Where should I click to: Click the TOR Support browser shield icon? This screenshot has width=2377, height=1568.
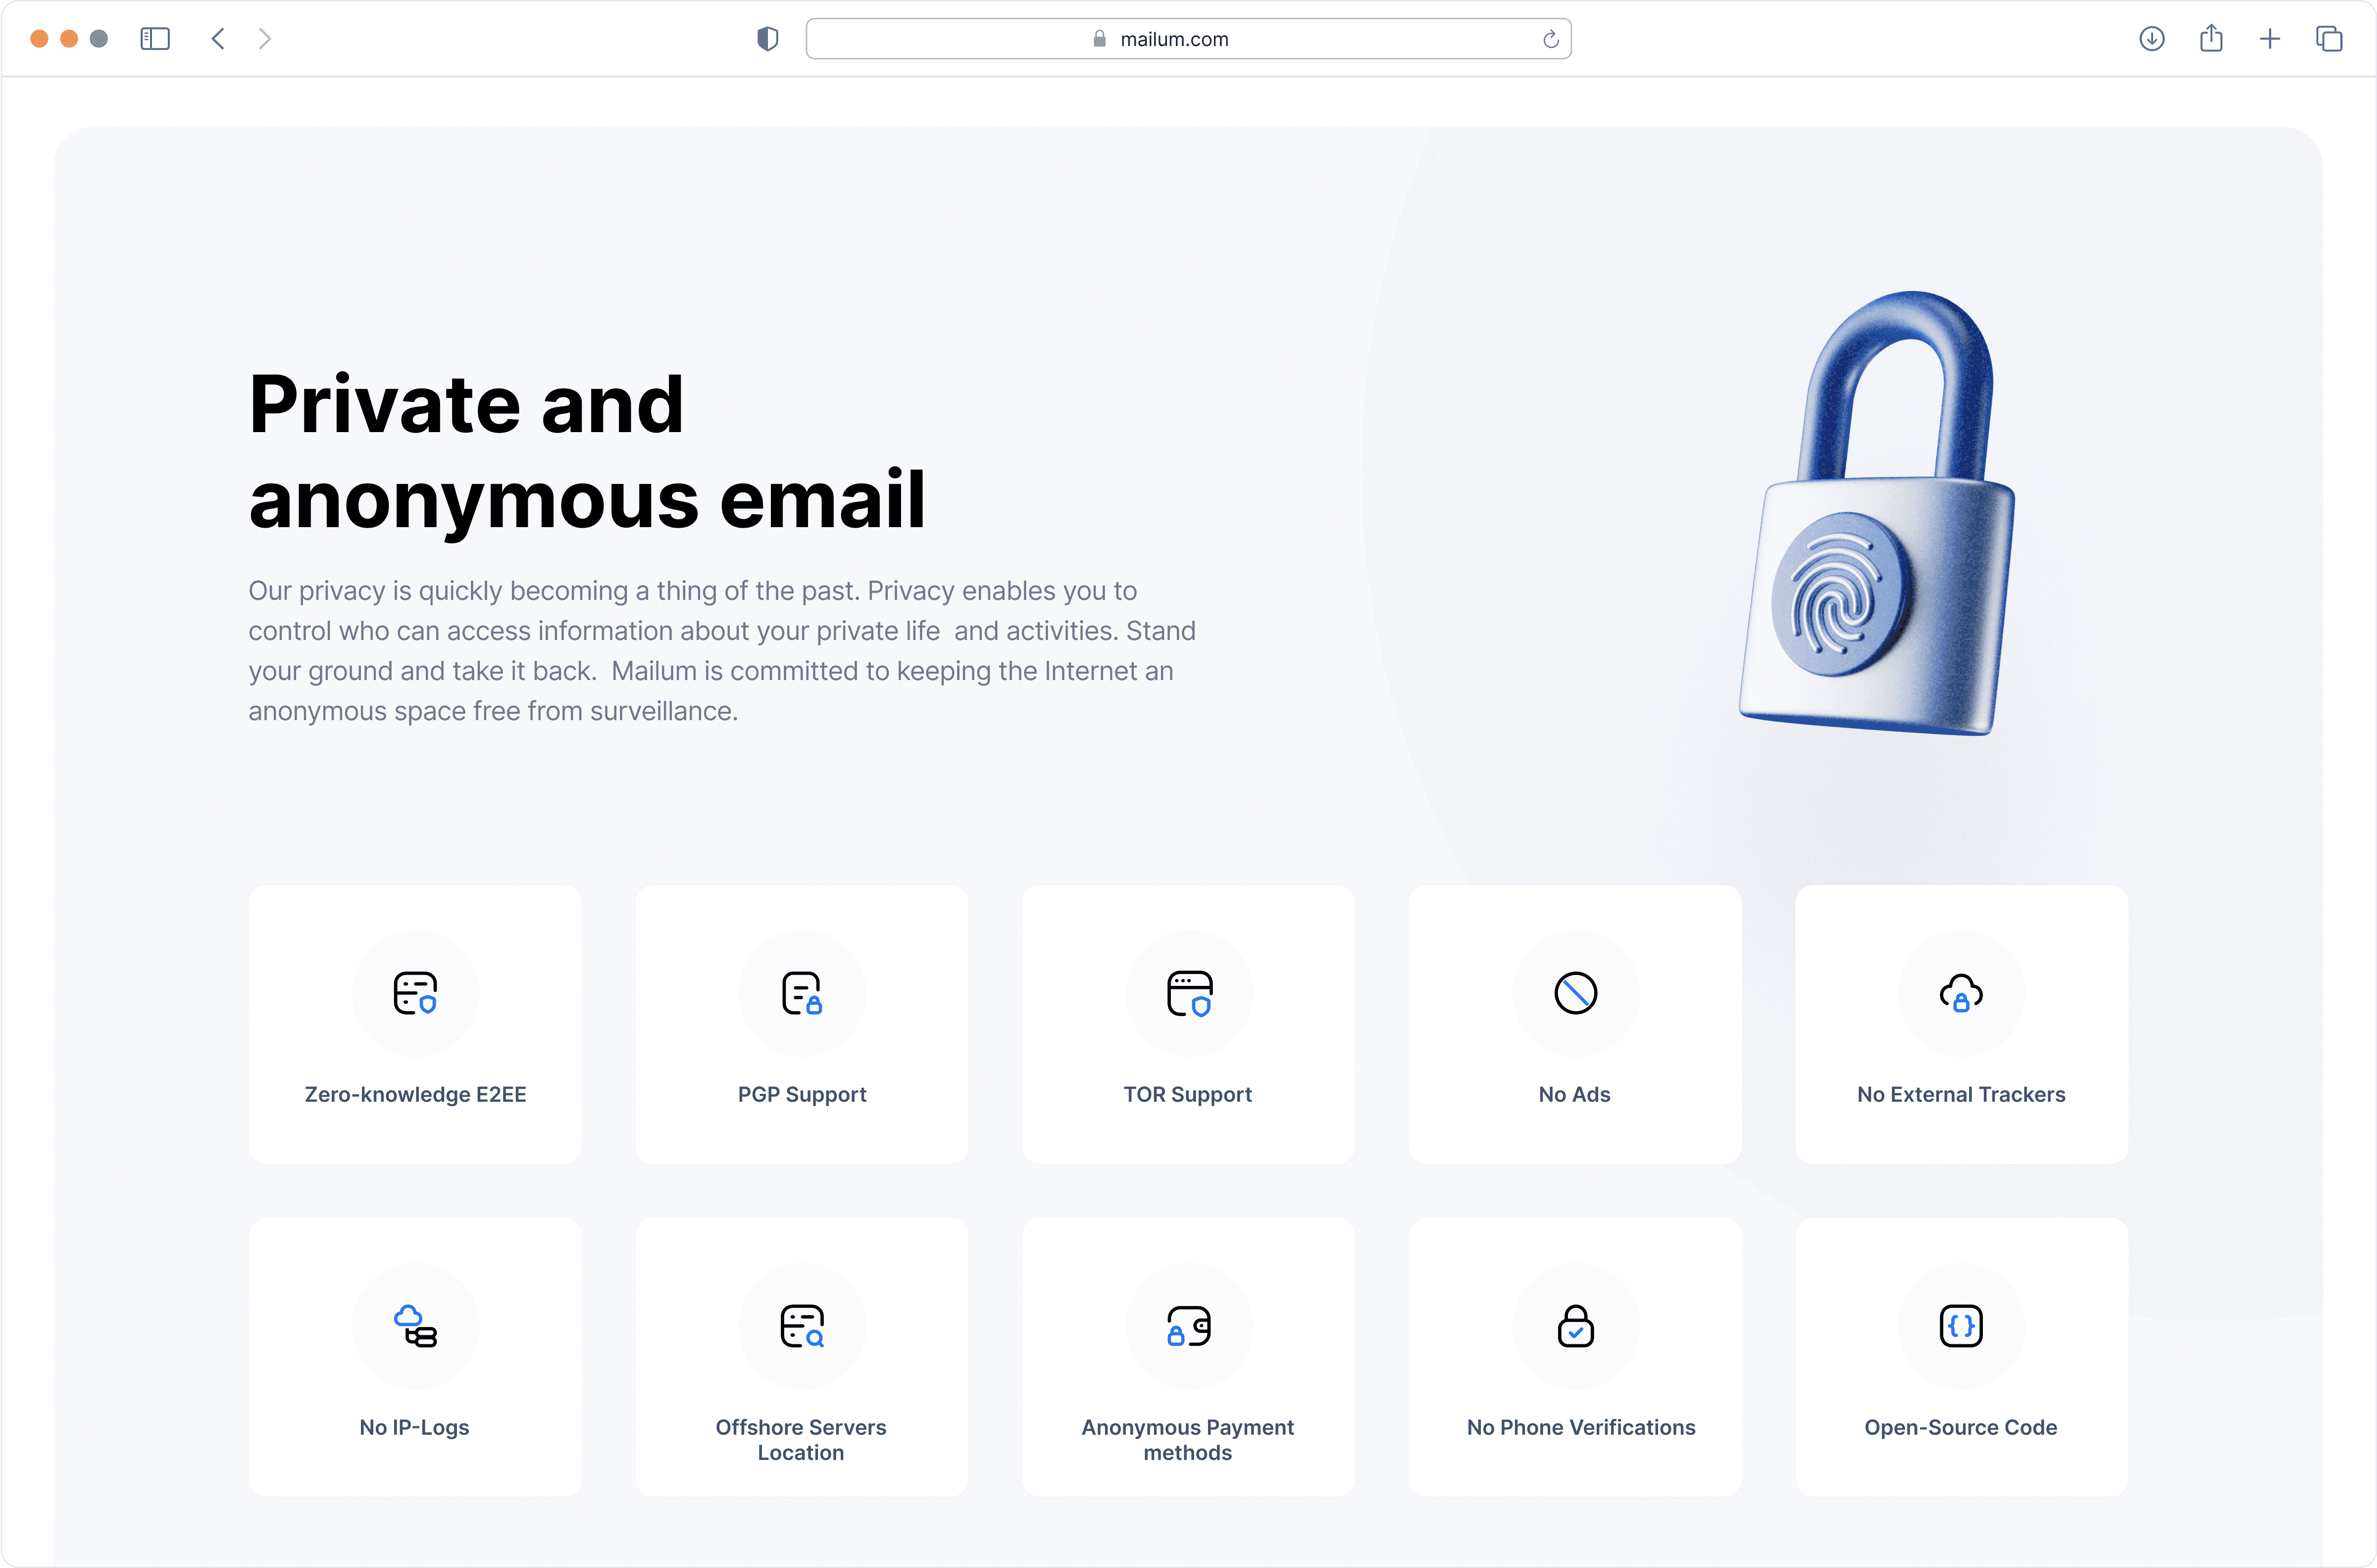[x=1189, y=993]
